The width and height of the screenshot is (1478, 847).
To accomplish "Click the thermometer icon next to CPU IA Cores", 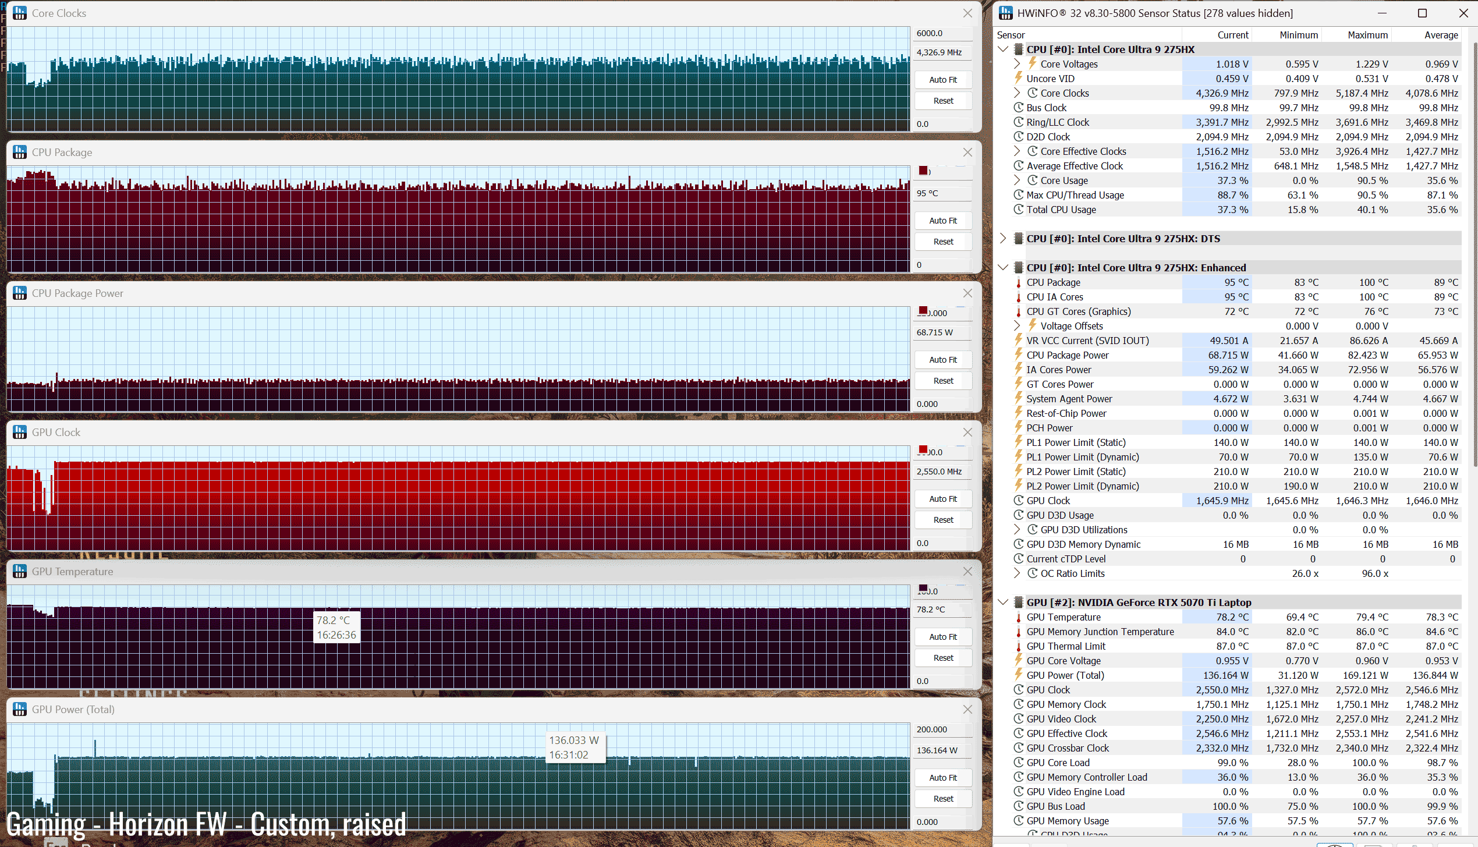I will [1019, 297].
